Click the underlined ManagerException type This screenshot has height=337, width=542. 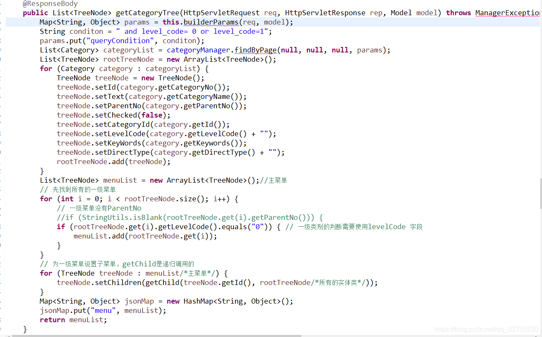[508, 13]
